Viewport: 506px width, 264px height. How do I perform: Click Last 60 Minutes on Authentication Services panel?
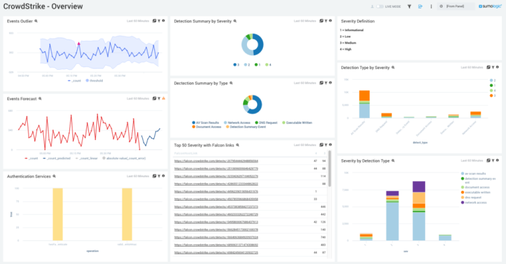(138, 176)
